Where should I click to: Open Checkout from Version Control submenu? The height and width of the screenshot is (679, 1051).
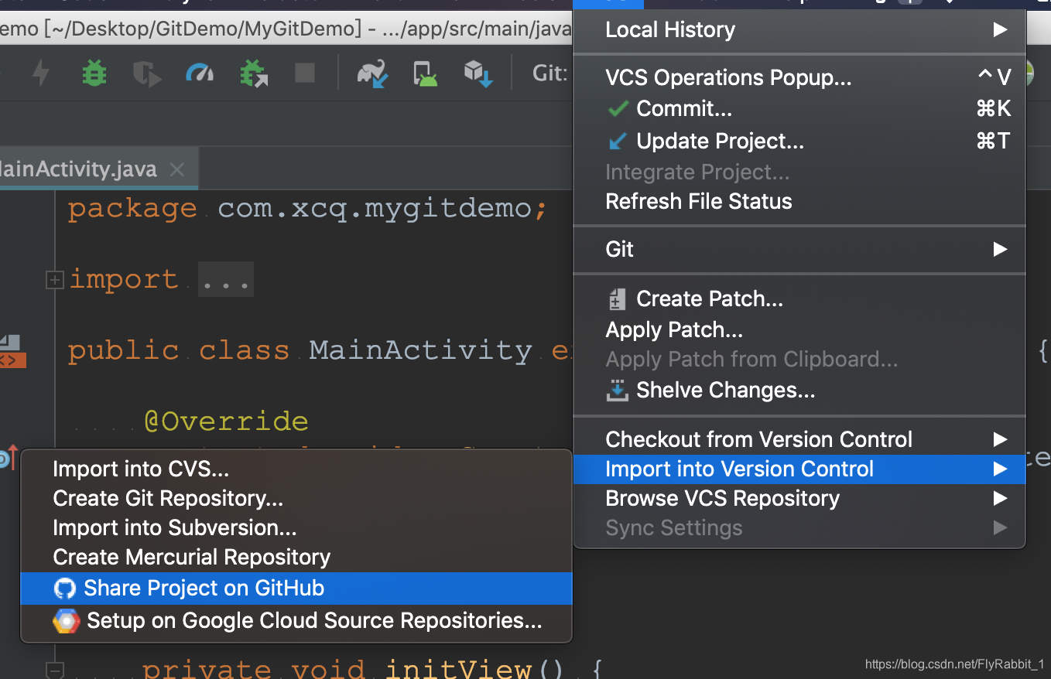(799, 439)
